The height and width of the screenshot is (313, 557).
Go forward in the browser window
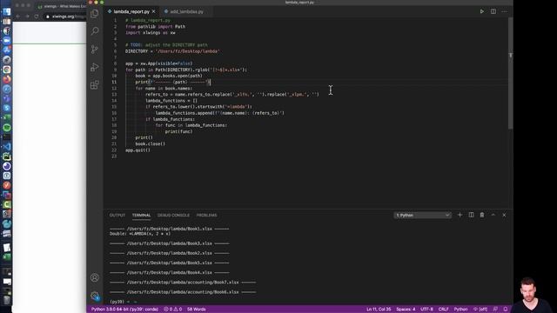(27, 17)
